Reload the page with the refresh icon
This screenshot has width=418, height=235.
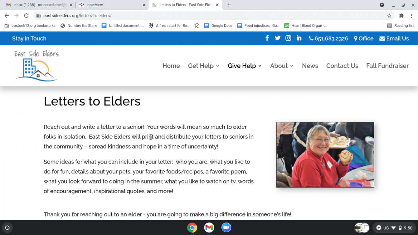point(26,16)
